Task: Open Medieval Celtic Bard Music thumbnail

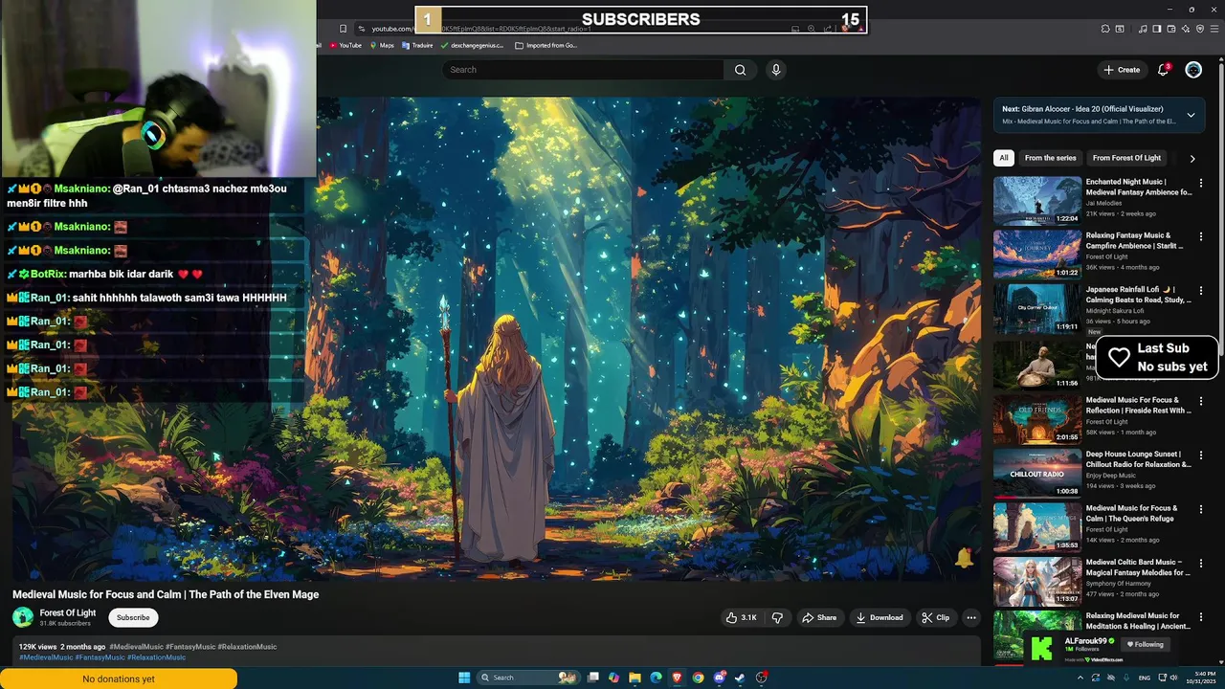Action: click(1037, 581)
